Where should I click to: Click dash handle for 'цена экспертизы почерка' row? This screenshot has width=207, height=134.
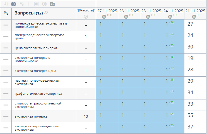click(x=6, y=48)
